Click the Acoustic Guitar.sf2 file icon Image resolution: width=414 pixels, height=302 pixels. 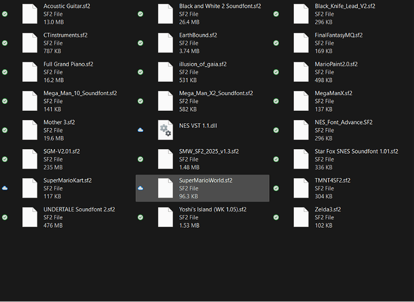(x=30, y=14)
